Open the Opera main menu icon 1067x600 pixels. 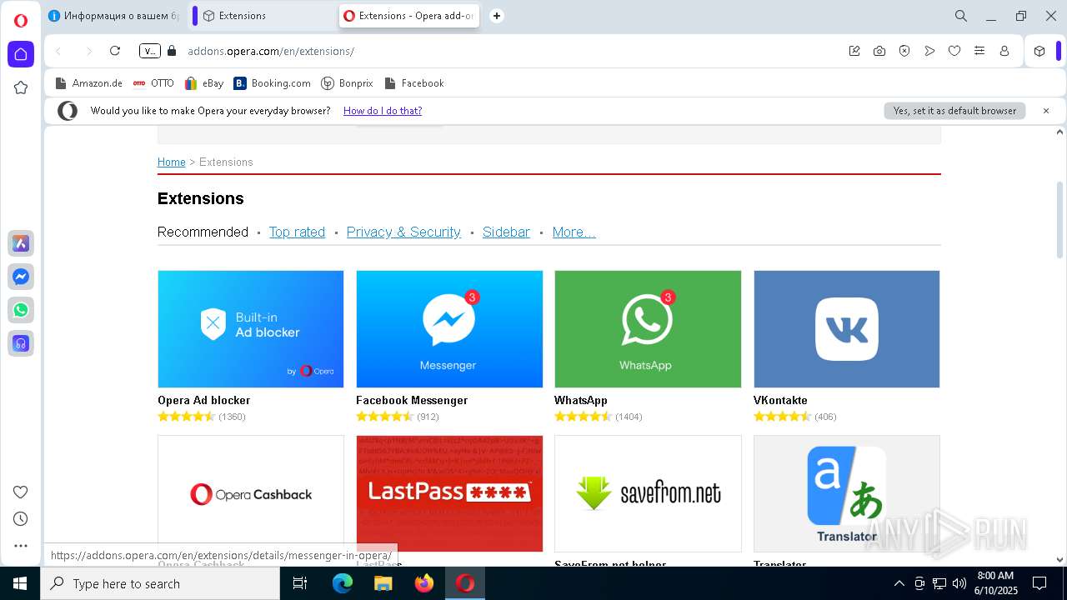pyautogui.click(x=21, y=21)
